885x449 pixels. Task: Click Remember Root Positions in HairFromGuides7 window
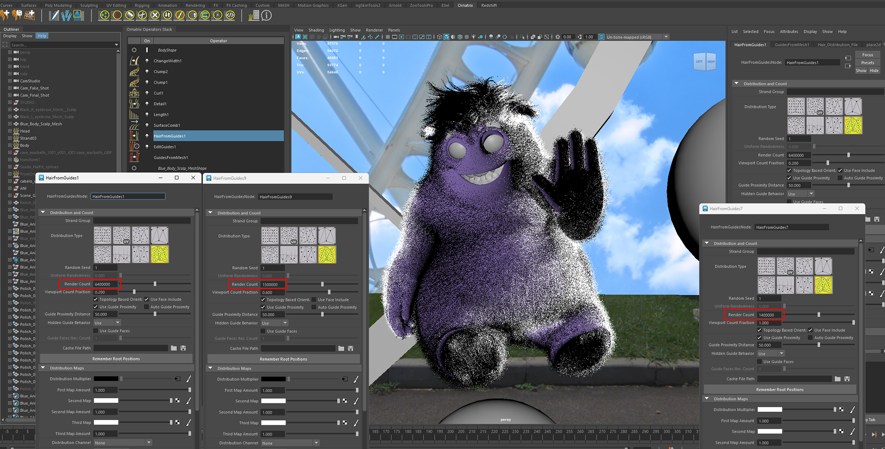point(780,390)
